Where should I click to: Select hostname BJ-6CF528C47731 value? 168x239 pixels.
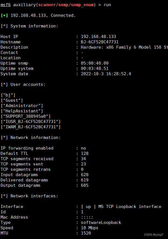pyautogui.click(x=100, y=42)
